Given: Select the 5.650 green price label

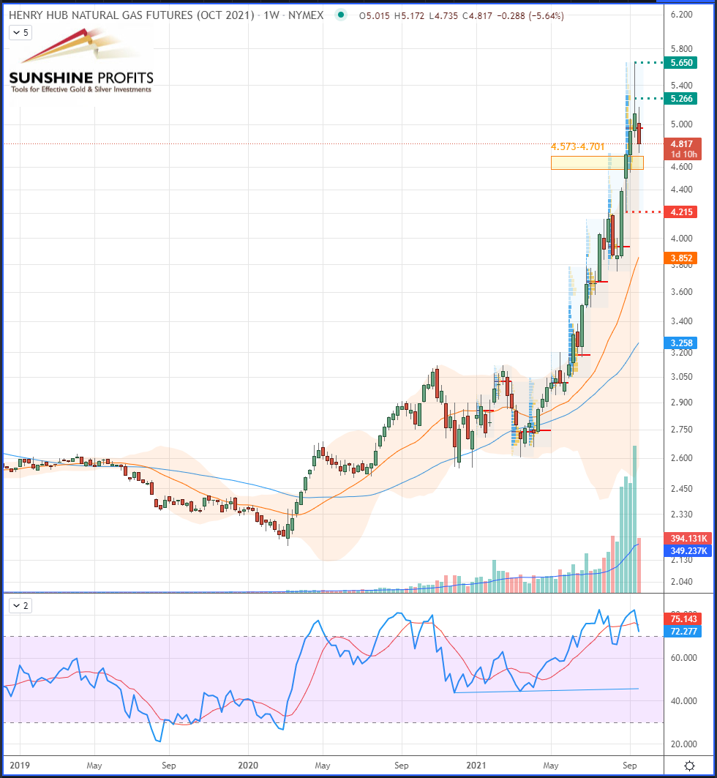Looking at the screenshot, I should [681, 62].
